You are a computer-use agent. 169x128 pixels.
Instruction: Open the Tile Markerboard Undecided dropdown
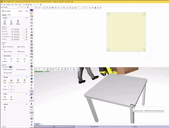click(18, 37)
